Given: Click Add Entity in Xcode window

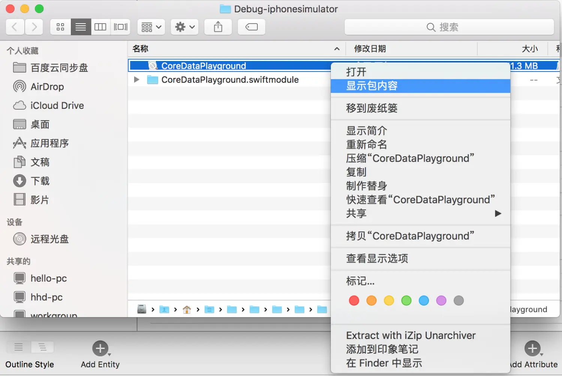Looking at the screenshot, I should pos(100,355).
